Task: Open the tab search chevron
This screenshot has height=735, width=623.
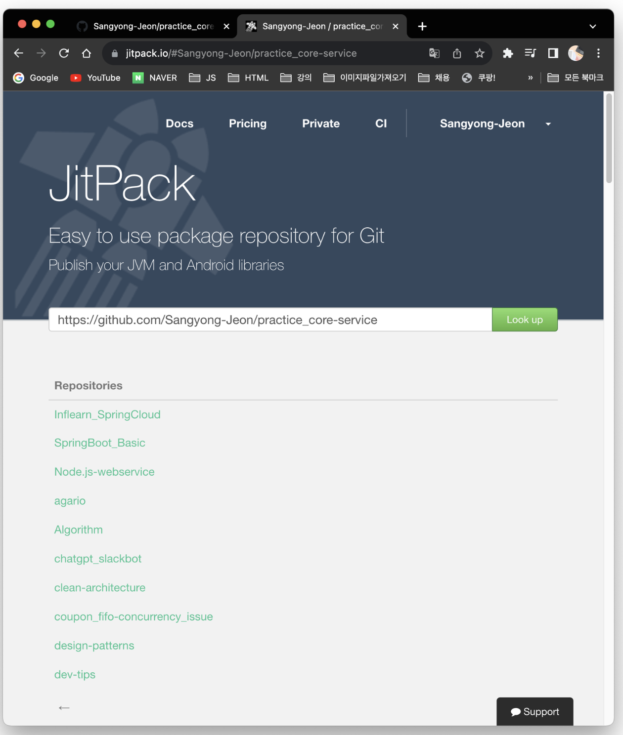Action: tap(593, 27)
